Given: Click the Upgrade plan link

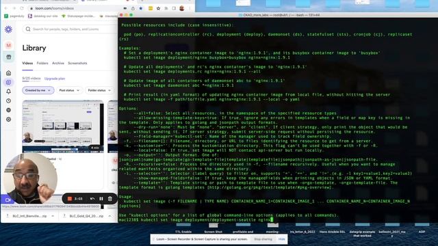Looking at the screenshot, I should click(x=55, y=79).
